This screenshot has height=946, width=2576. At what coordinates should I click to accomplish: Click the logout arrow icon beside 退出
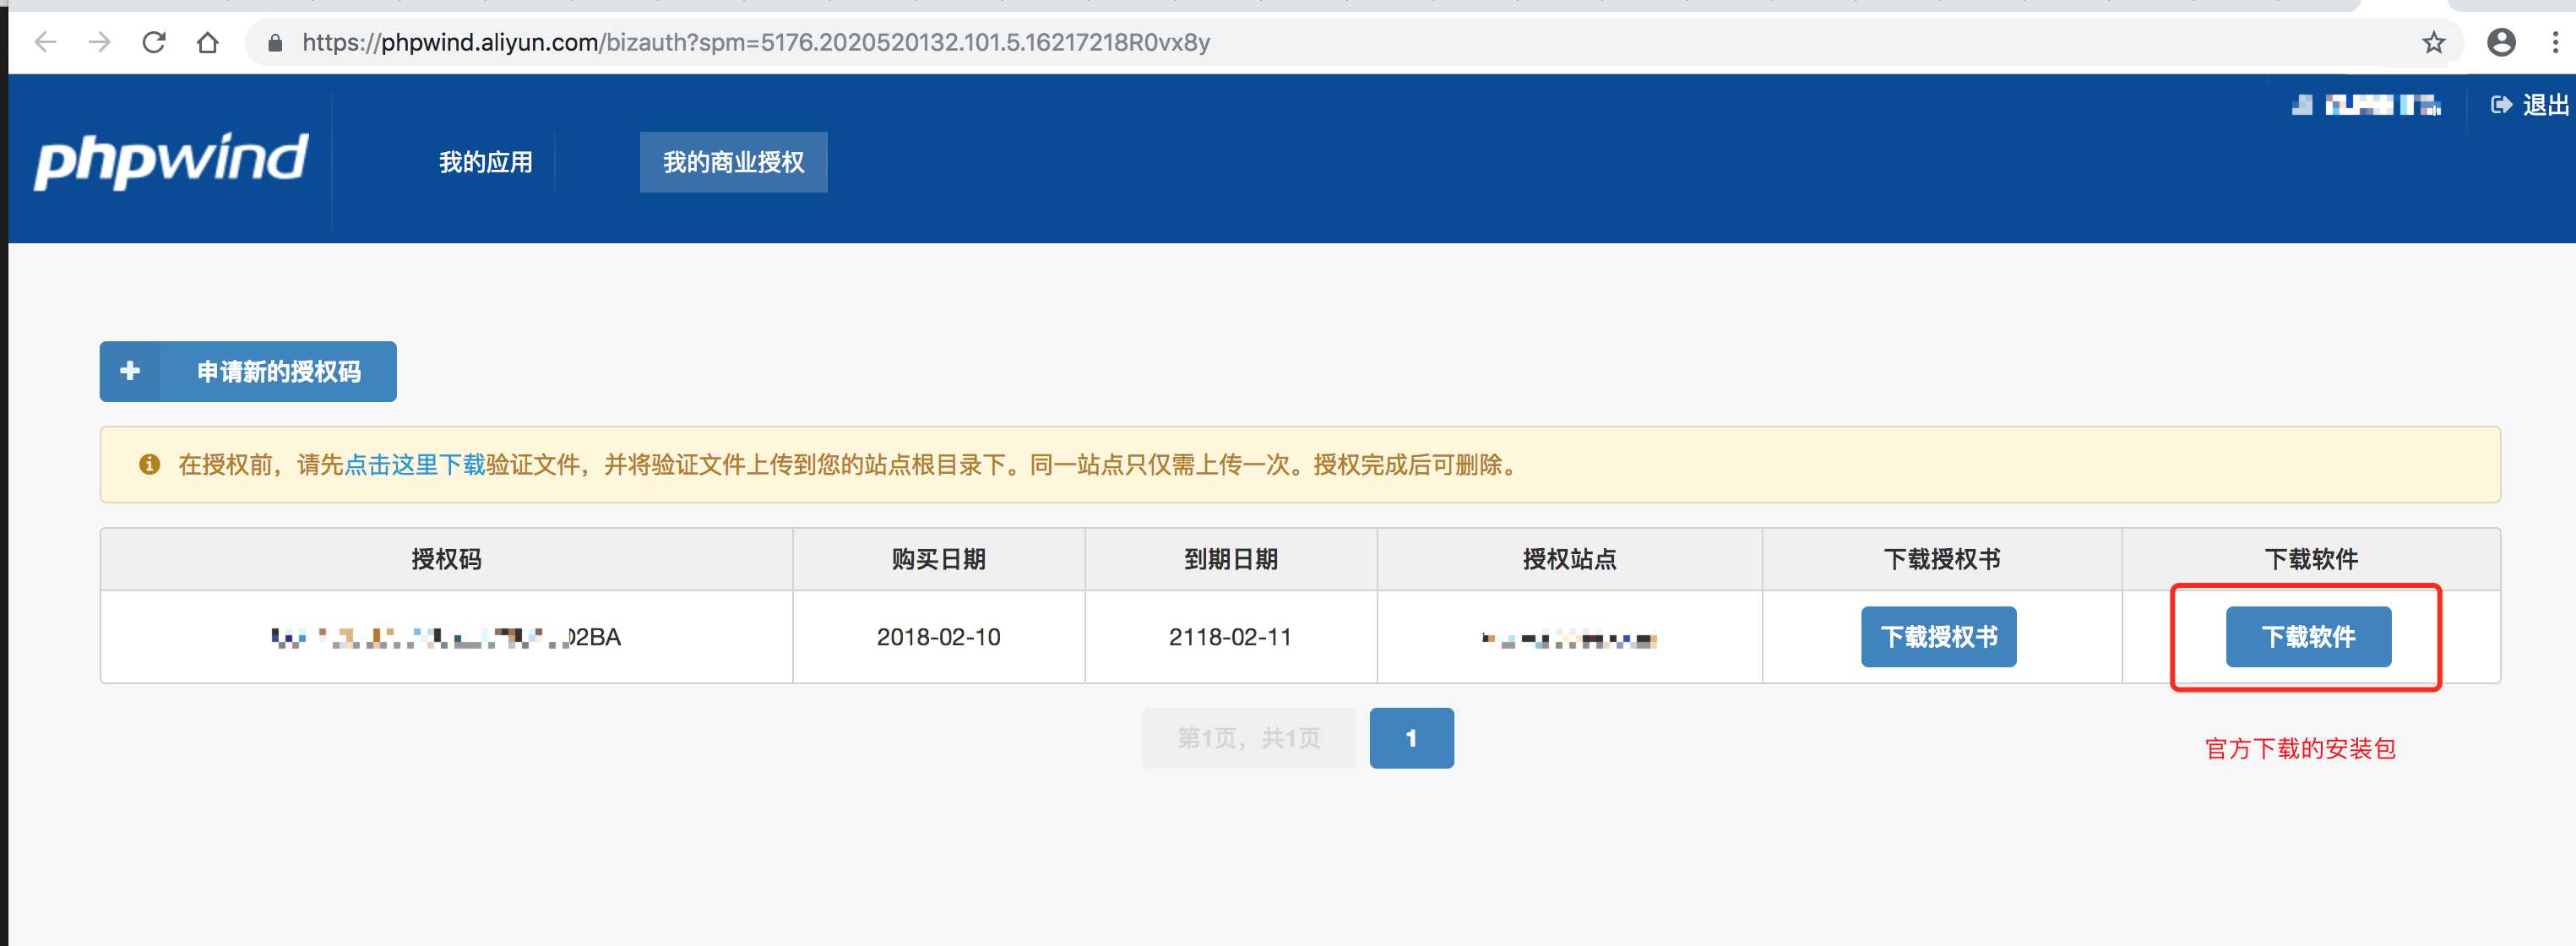point(2501,105)
